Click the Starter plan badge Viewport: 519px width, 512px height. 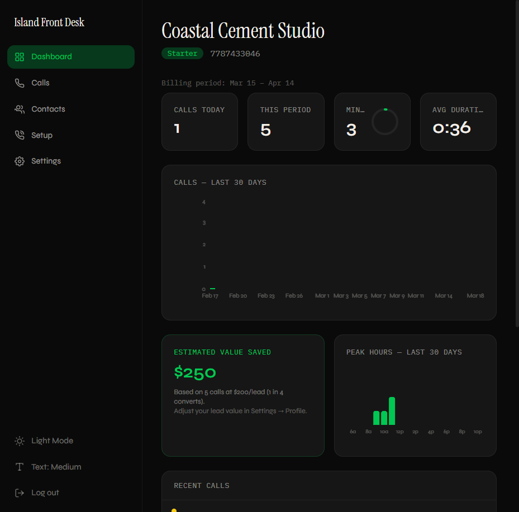pos(182,53)
